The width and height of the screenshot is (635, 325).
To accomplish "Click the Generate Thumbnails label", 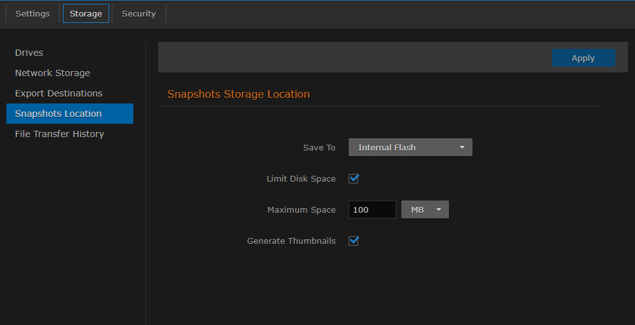I will 291,241.
